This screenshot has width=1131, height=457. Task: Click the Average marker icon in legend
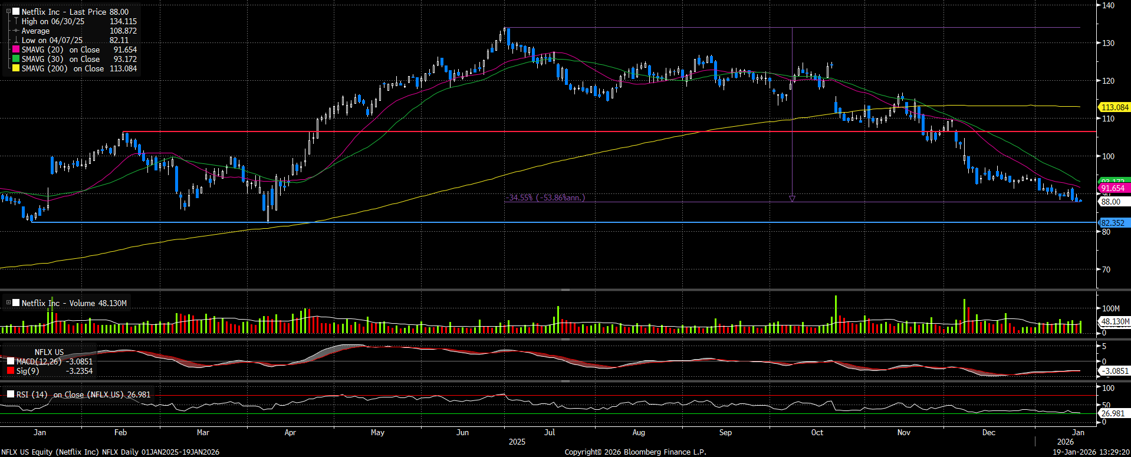click(16, 31)
